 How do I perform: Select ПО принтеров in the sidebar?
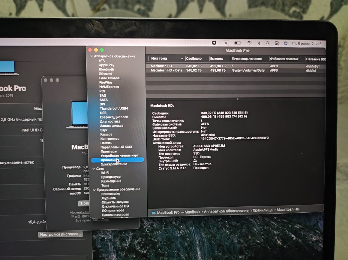tap(113, 211)
